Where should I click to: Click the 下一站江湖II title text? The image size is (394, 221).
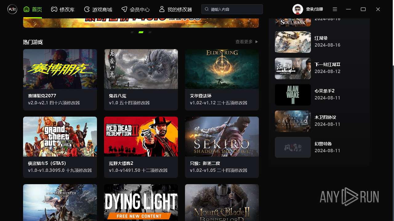[x=328, y=64]
